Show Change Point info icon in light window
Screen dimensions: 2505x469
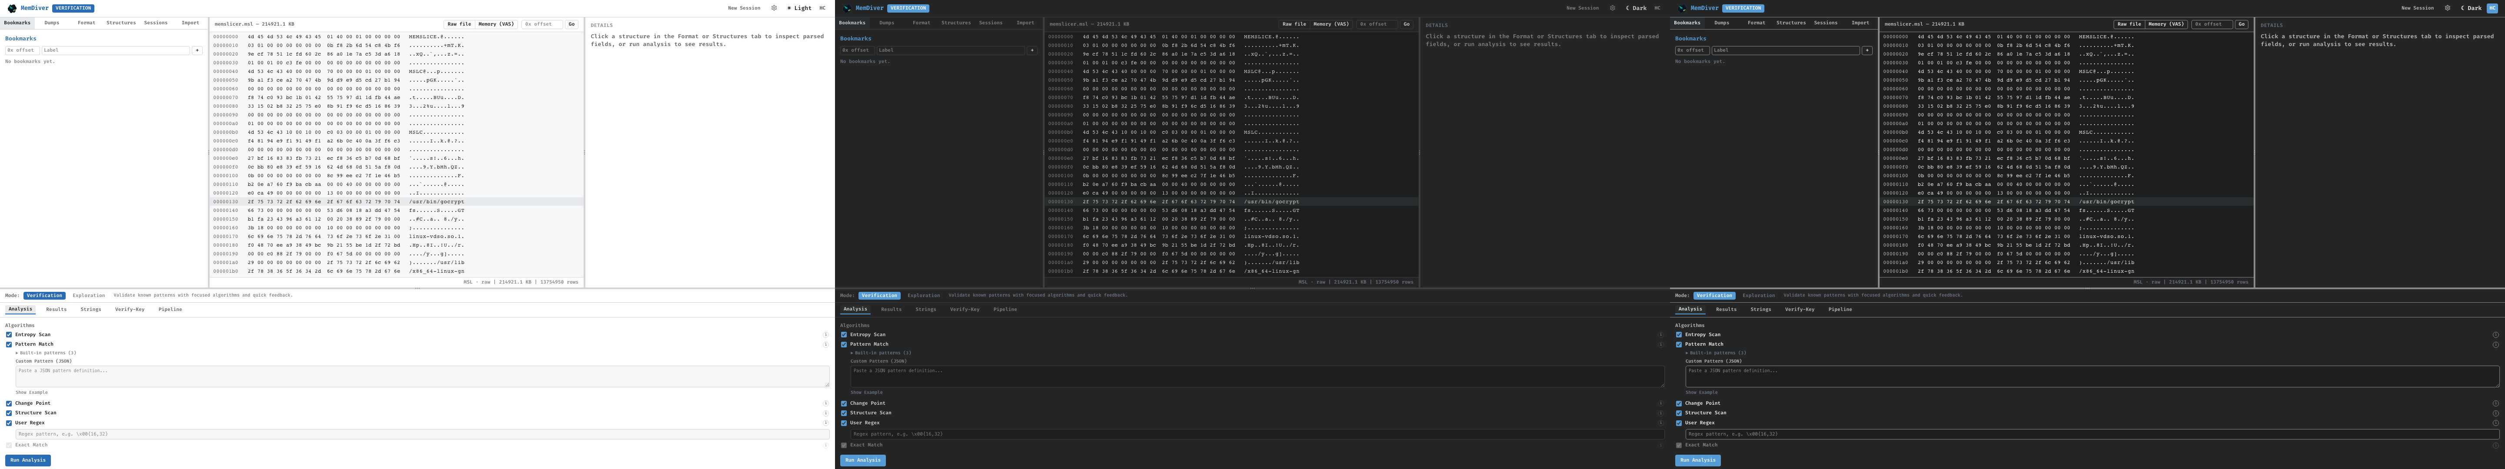point(825,403)
